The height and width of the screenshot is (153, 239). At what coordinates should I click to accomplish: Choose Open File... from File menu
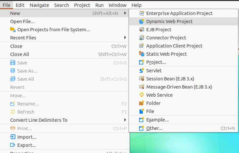pyautogui.click(x=22, y=21)
